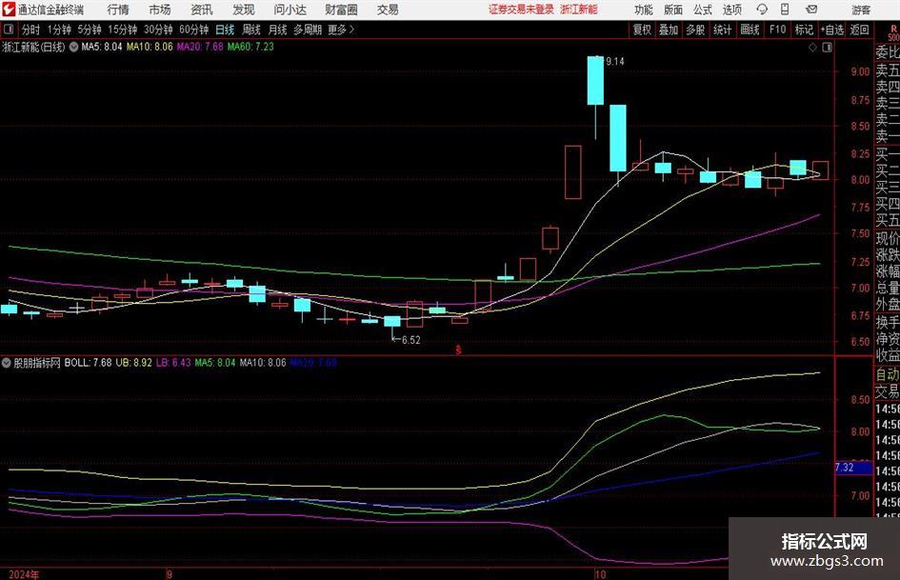Viewport: 900px width, 580px height.
Task: Click the 7.32 highlighted price tag
Action: (x=852, y=468)
